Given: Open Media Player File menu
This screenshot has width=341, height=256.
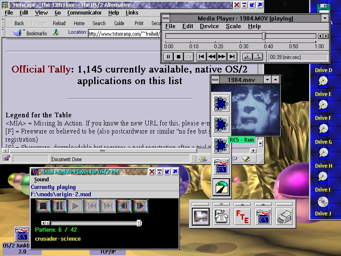Looking at the screenshot, I should coord(170,26).
